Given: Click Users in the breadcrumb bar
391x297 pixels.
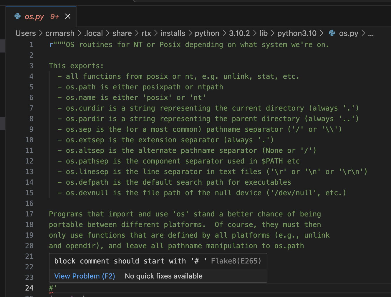Looking at the screenshot, I should tap(25, 33).
